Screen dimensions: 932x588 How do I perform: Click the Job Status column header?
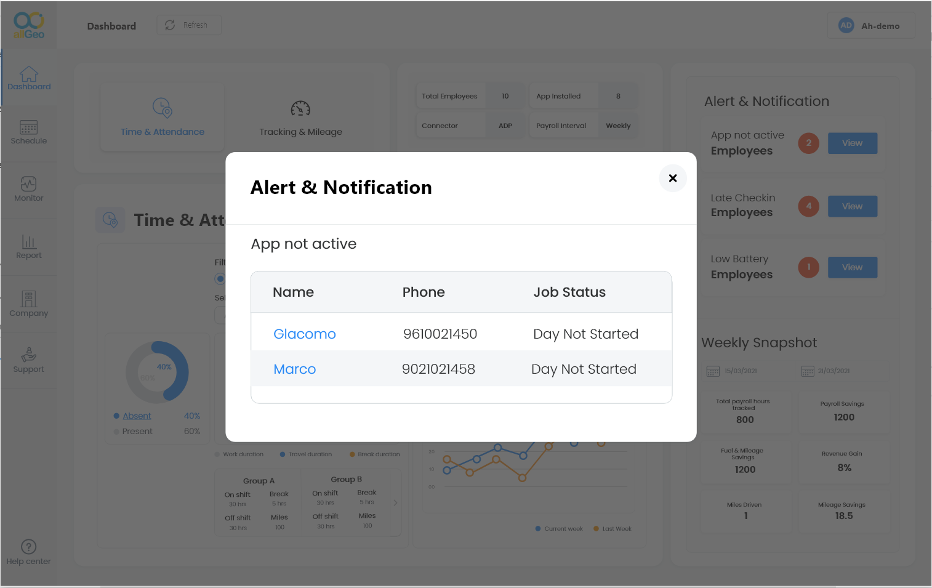[x=569, y=292]
